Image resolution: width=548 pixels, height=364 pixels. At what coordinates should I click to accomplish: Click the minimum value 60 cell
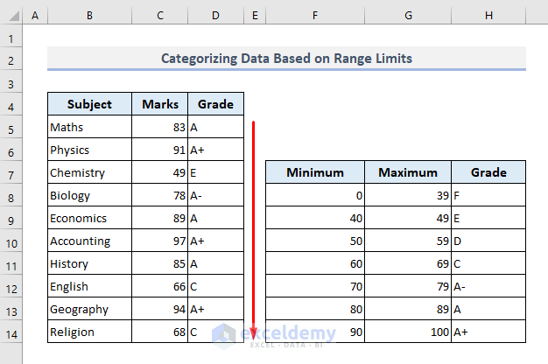tap(315, 263)
